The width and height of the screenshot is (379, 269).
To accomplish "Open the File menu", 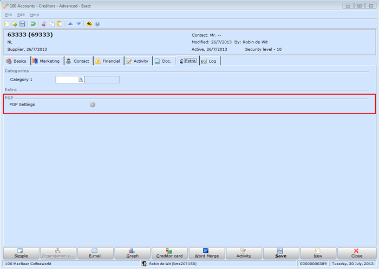I will 9,15.
